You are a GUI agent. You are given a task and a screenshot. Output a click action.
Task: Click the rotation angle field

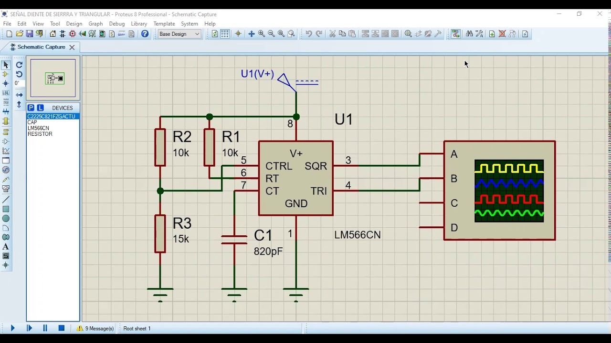point(19,83)
